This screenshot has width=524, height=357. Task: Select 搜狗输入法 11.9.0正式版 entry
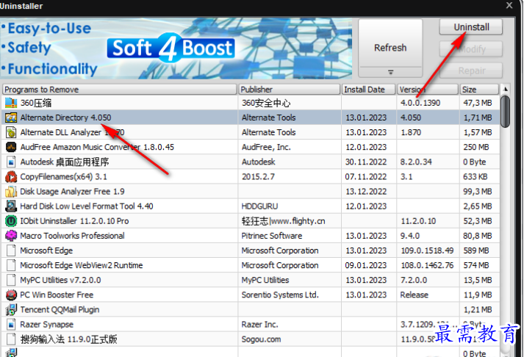[x=251, y=339]
